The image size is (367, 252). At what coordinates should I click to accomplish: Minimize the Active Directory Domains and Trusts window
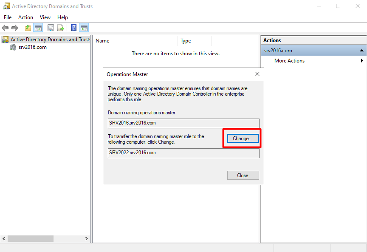point(319,6)
